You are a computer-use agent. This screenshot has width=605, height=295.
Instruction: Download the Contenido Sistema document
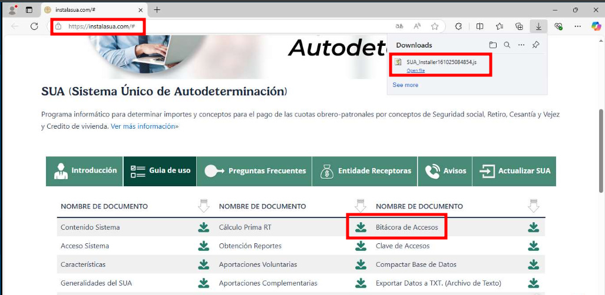coord(203,227)
